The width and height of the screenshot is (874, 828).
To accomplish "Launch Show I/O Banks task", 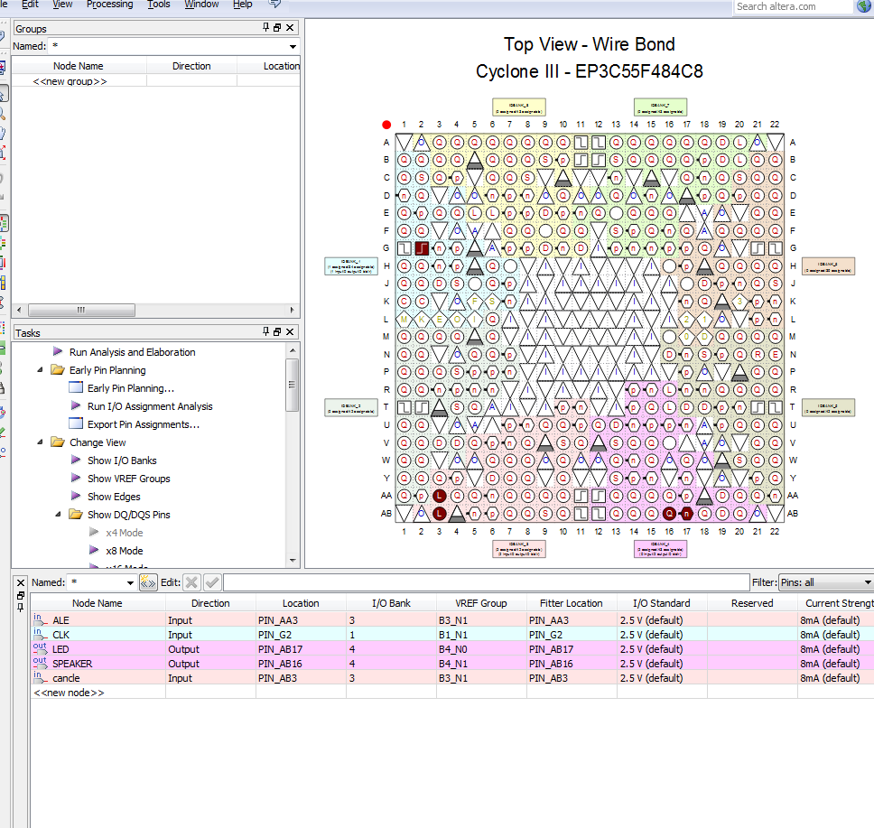I will coord(122,461).
